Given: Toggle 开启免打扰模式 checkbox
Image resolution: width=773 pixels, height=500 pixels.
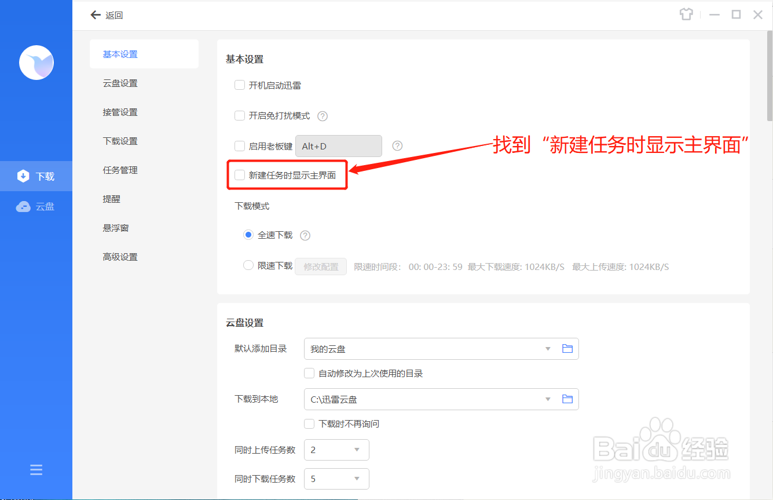Looking at the screenshot, I should [x=240, y=115].
